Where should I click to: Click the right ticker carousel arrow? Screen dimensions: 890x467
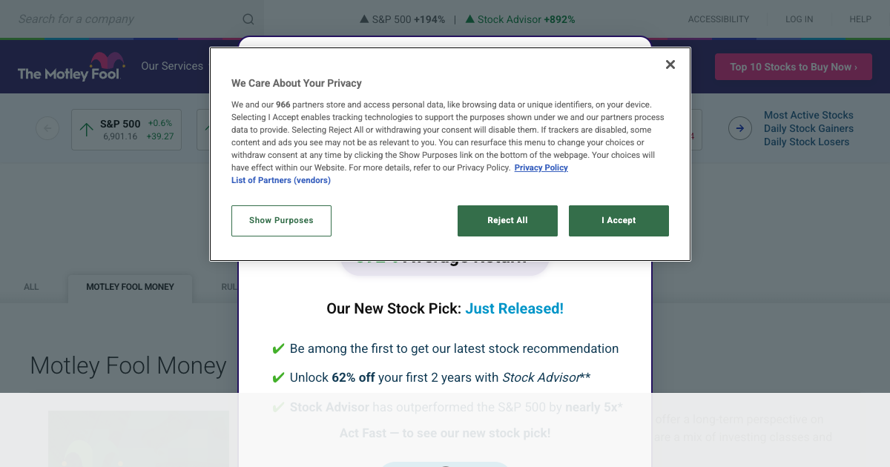[739, 128]
